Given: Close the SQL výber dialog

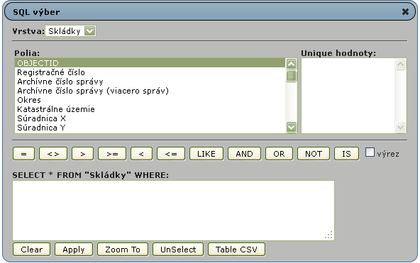Looking at the screenshot, I should [x=405, y=12].
